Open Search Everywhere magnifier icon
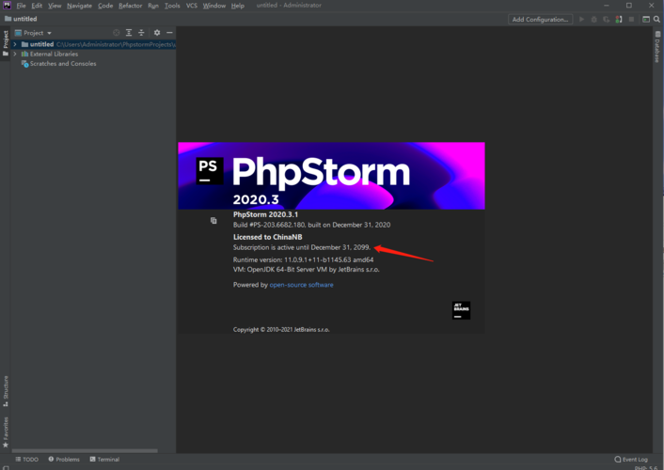Image resolution: width=664 pixels, height=470 pixels. (656, 20)
